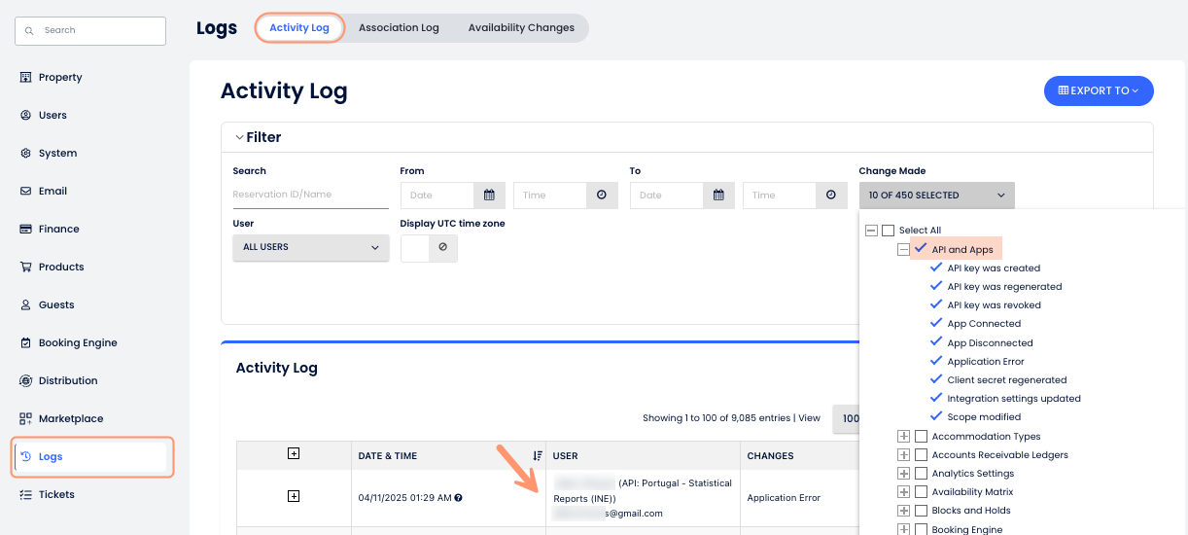Click the To Time field
The height and width of the screenshot is (535, 1188).
[780, 195]
